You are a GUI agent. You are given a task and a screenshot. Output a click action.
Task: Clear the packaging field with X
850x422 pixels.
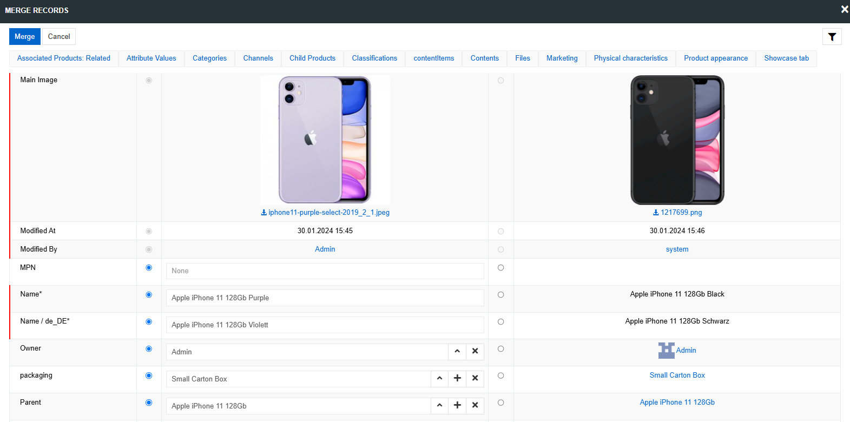click(475, 379)
